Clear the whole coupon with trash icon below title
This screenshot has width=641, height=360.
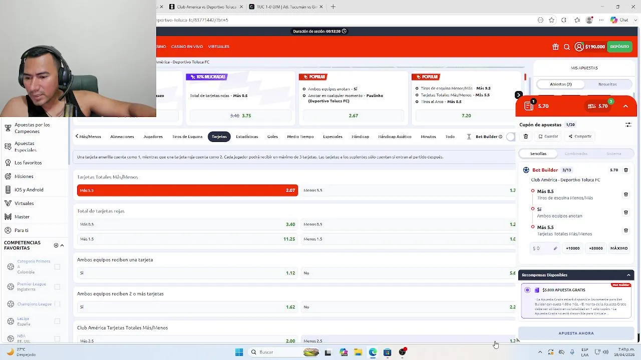(x=526, y=136)
